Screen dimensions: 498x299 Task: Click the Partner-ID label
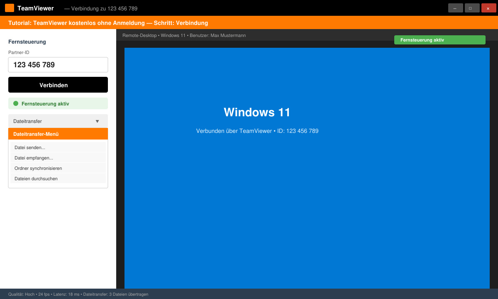pos(19,52)
